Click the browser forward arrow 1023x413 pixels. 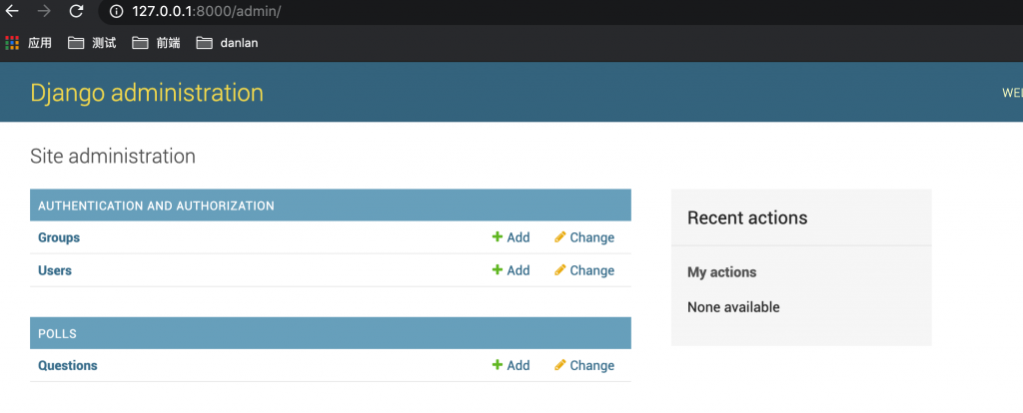click(x=44, y=12)
